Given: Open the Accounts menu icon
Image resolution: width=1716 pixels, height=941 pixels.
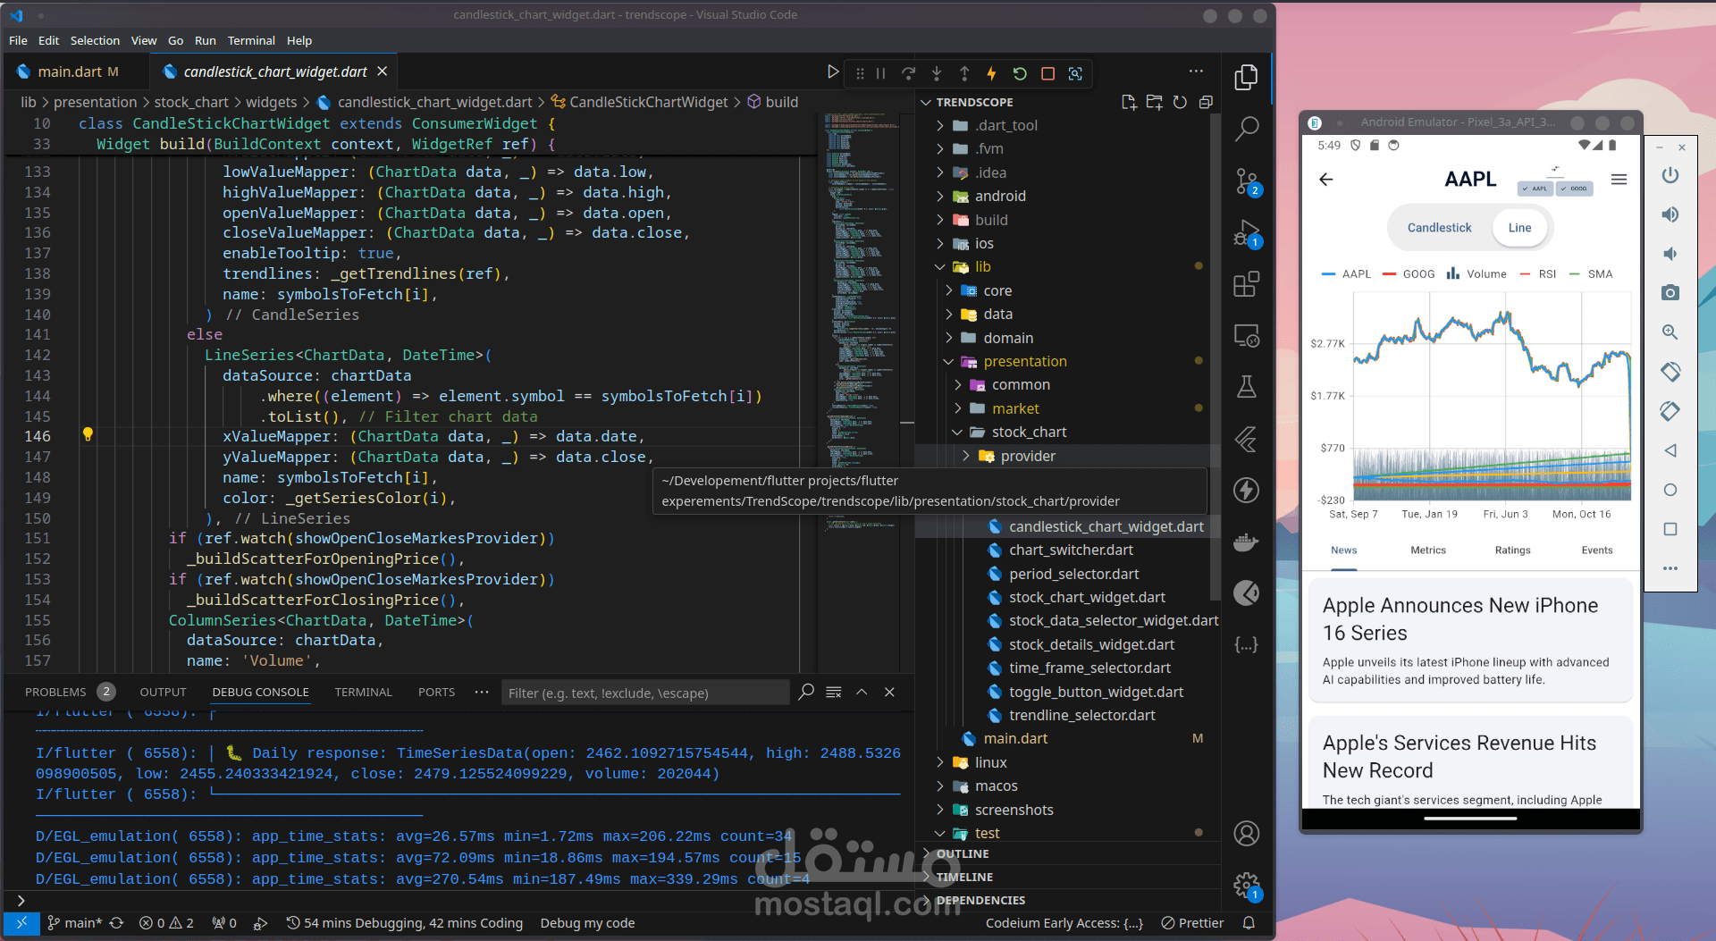Looking at the screenshot, I should pos(1246,833).
